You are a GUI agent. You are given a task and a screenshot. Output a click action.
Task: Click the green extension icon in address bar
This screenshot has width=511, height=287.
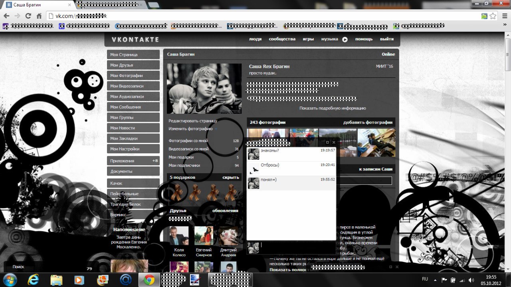coord(484,16)
